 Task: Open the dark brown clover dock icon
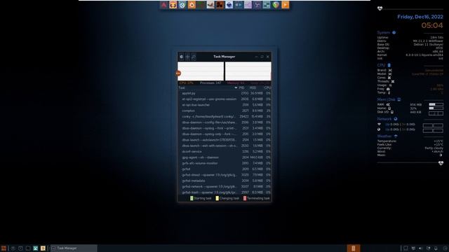220,5
